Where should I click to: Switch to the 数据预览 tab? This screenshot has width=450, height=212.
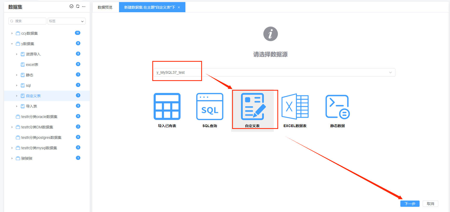[105, 7]
